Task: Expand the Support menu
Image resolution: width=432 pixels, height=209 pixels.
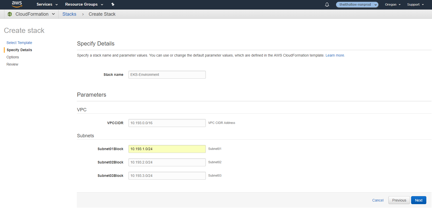Action: pyautogui.click(x=415, y=5)
